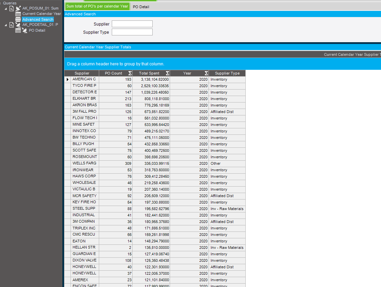Select the HAWS CORP supplier cell

85,176
